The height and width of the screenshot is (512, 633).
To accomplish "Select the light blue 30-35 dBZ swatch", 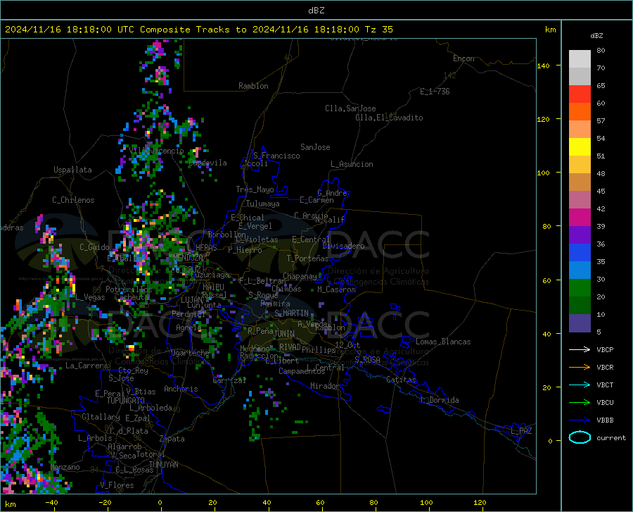I will pyautogui.click(x=580, y=270).
